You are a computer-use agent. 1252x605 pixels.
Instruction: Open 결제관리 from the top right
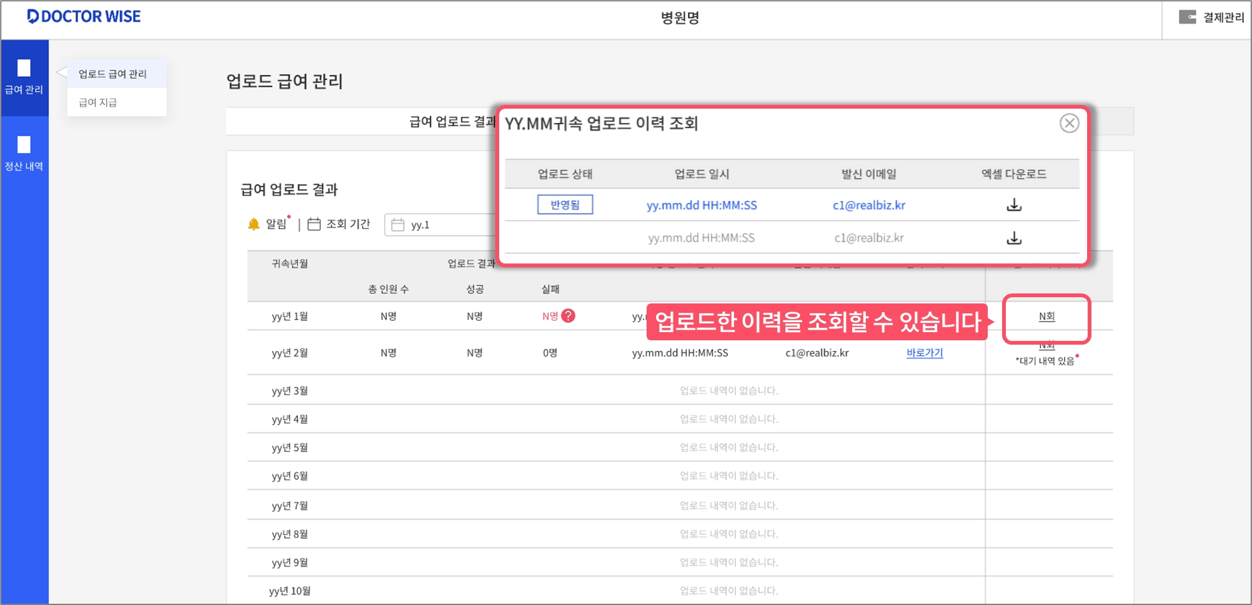(1211, 17)
